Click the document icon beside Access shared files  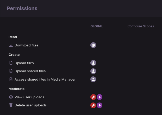pyautogui.click(x=11, y=79)
